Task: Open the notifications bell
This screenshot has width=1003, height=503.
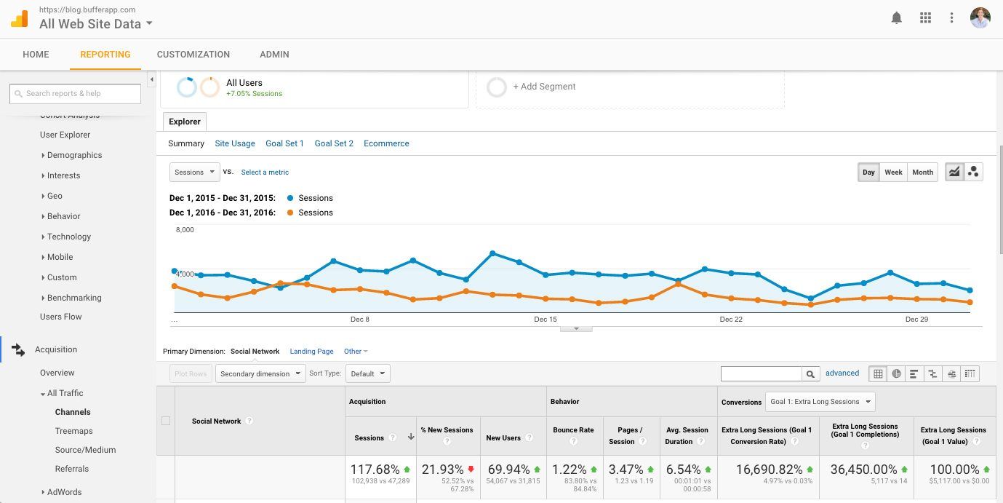Action: tap(896, 17)
